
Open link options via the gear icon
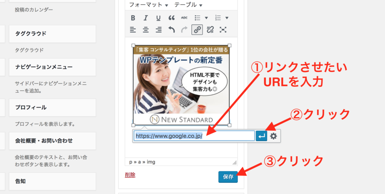click(273, 136)
